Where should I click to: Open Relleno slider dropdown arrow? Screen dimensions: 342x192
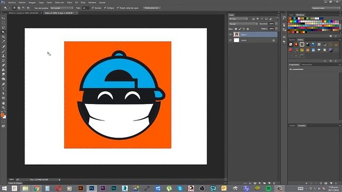276,29
